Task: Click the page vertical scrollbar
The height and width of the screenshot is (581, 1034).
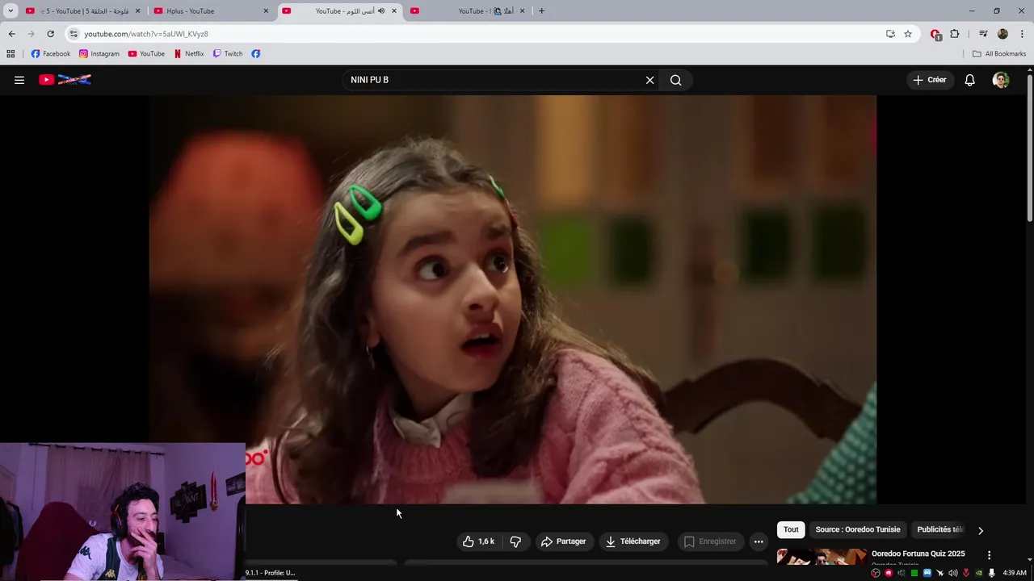Action: (x=1029, y=148)
